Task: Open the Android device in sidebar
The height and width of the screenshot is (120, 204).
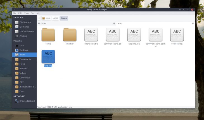Action: pyautogui.click(x=25, y=36)
